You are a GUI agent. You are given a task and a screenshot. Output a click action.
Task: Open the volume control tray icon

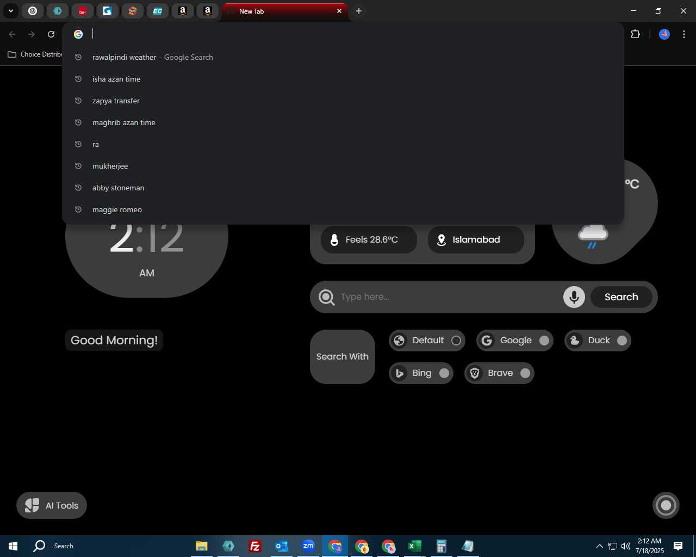626,546
